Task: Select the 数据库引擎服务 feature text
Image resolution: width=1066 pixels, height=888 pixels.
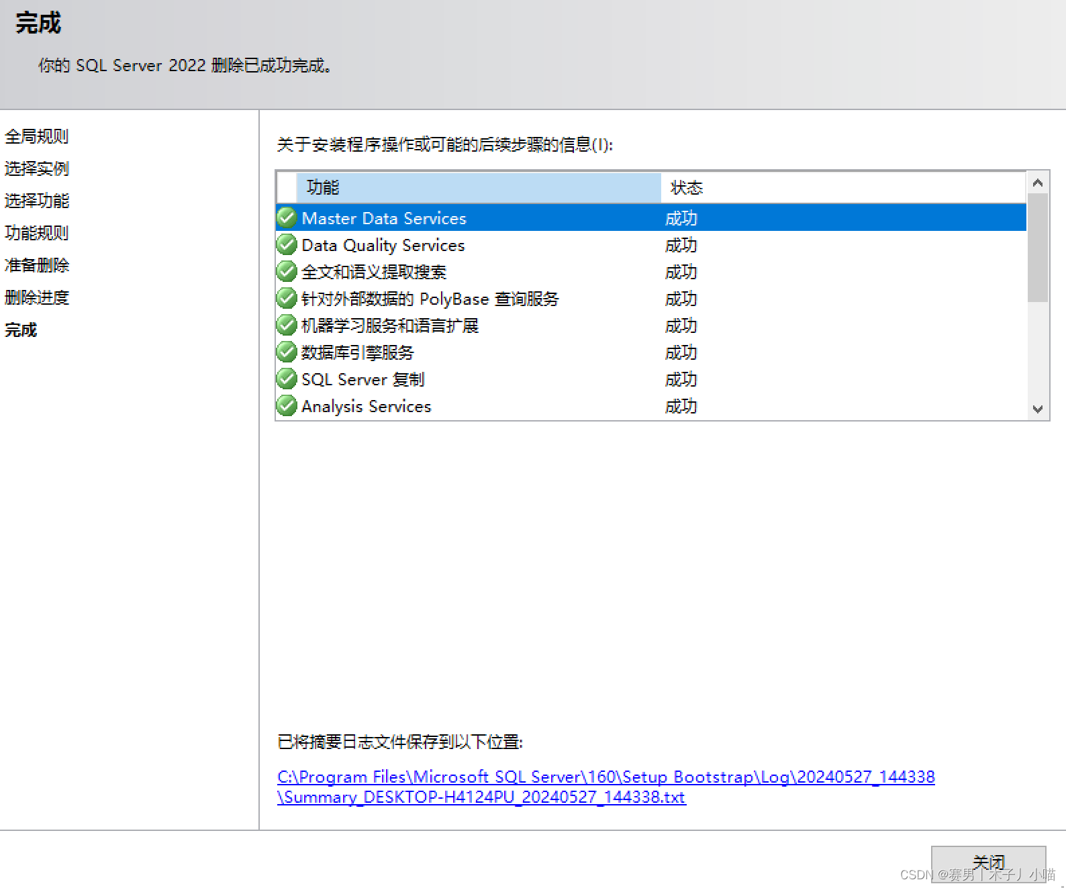Action: point(358,352)
